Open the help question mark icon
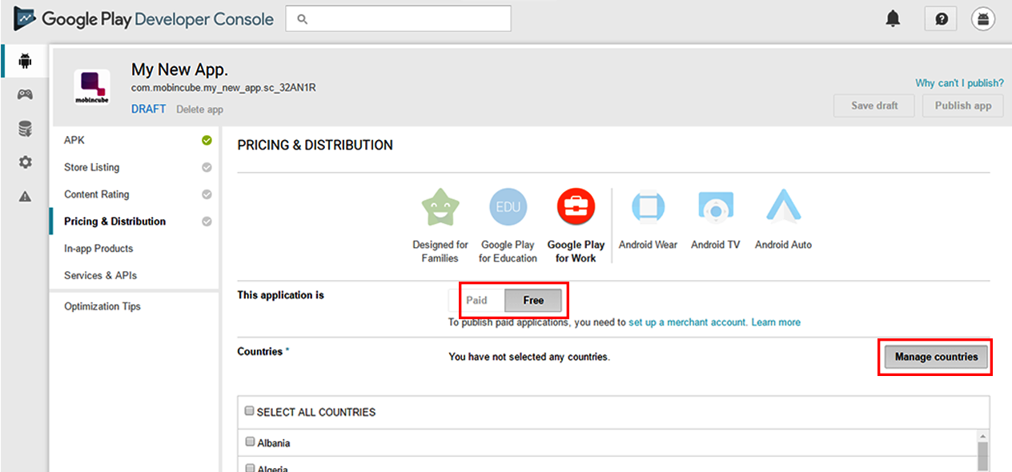The height and width of the screenshot is (472, 1012). (941, 19)
